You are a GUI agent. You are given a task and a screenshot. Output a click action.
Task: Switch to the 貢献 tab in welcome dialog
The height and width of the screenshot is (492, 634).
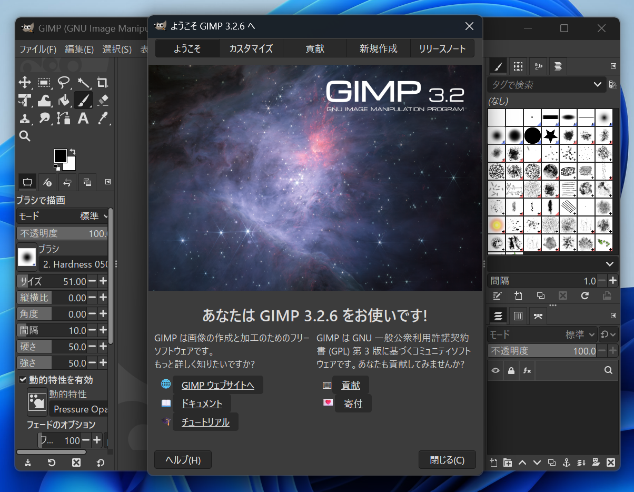pyautogui.click(x=315, y=48)
